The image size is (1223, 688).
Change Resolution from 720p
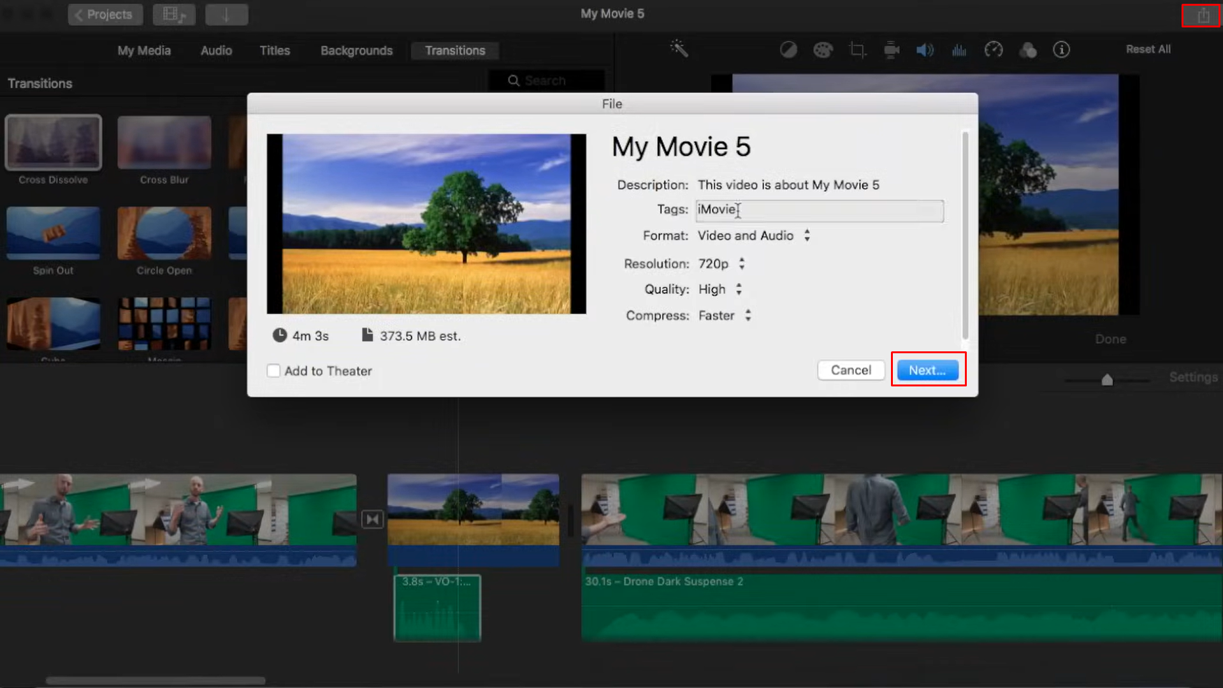coord(741,263)
